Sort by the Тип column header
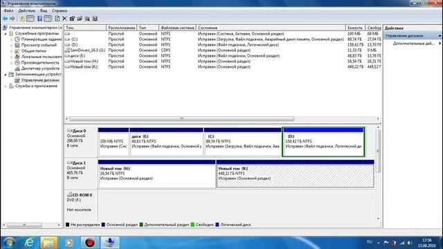Viewport: 443px width, 249px height. click(x=147, y=28)
